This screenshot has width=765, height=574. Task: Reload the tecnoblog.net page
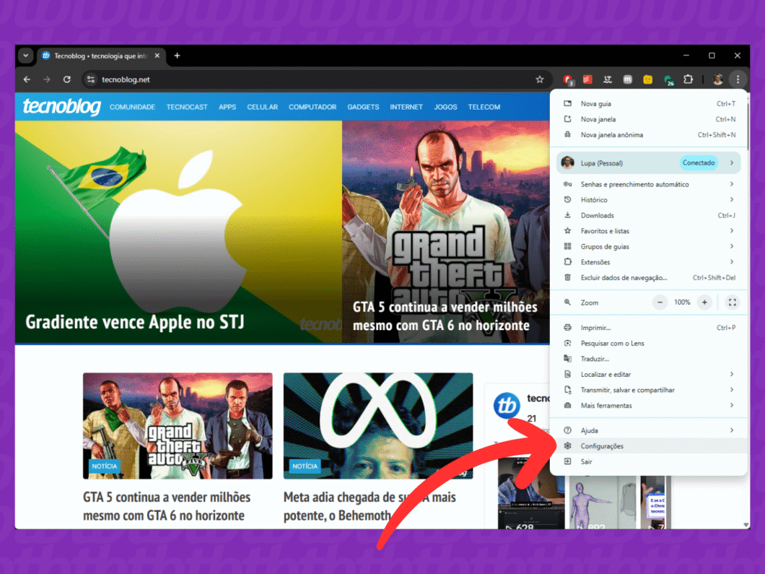[67, 79]
